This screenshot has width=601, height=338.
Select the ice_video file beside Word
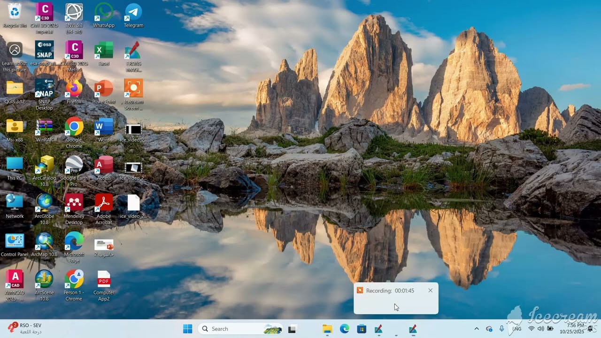[x=133, y=132]
